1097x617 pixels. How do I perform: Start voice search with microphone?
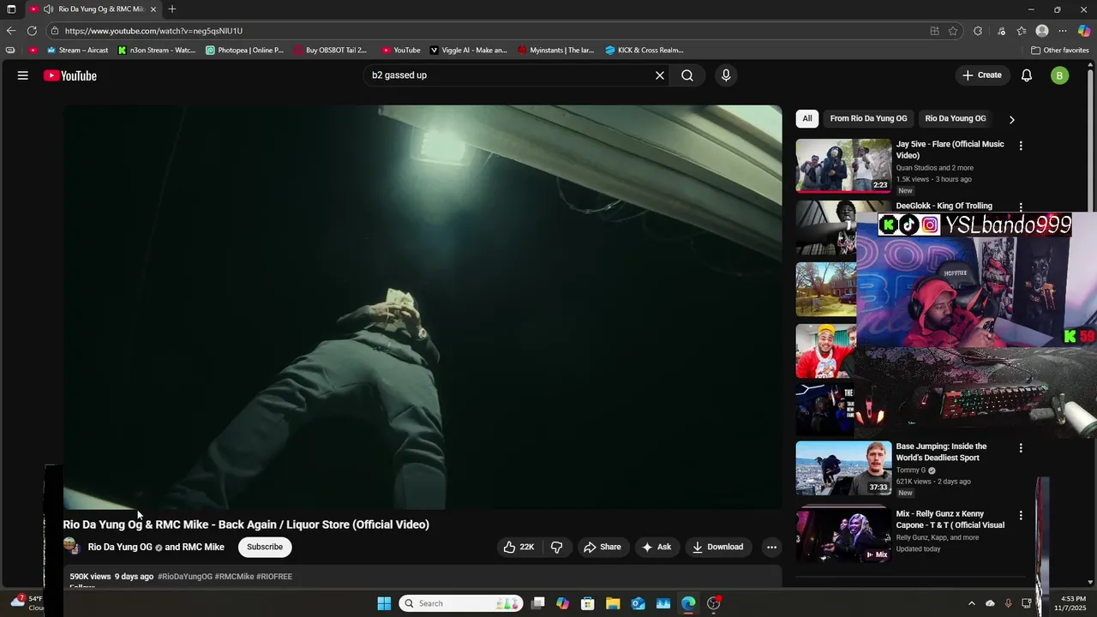coord(726,75)
